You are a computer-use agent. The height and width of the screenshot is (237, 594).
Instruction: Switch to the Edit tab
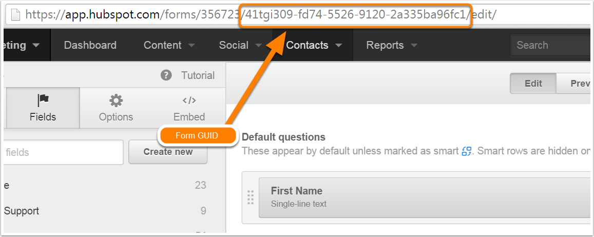coord(533,83)
